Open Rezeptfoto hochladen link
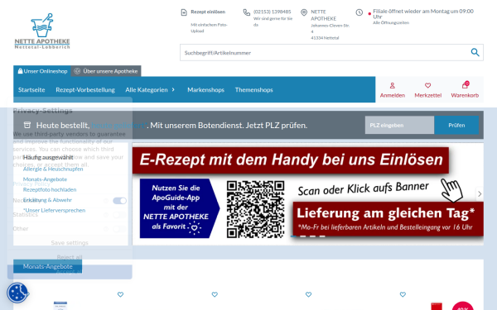 (x=50, y=189)
